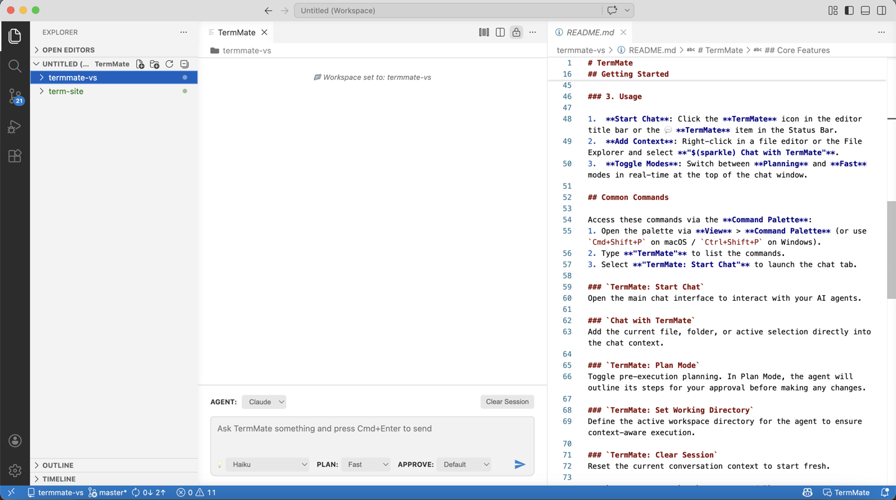Image resolution: width=896 pixels, height=500 pixels.
Task: Close the TermMate tab
Action: pyautogui.click(x=264, y=32)
